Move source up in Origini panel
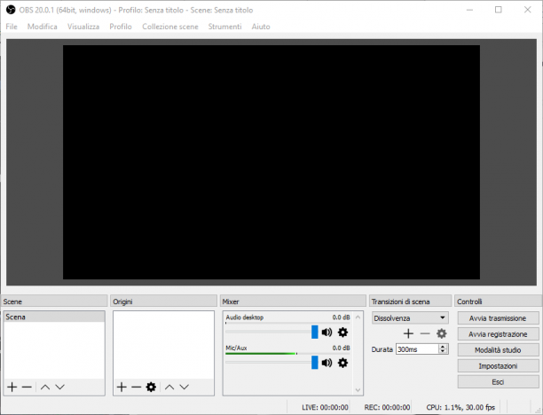This screenshot has height=415, width=543. pyautogui.click(x=169, y=387)
